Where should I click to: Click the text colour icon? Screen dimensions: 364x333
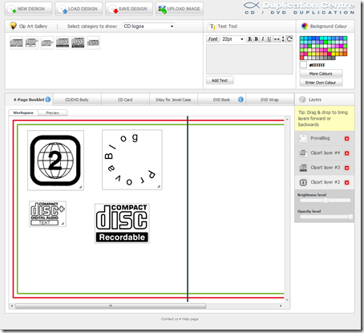(249, 39)
